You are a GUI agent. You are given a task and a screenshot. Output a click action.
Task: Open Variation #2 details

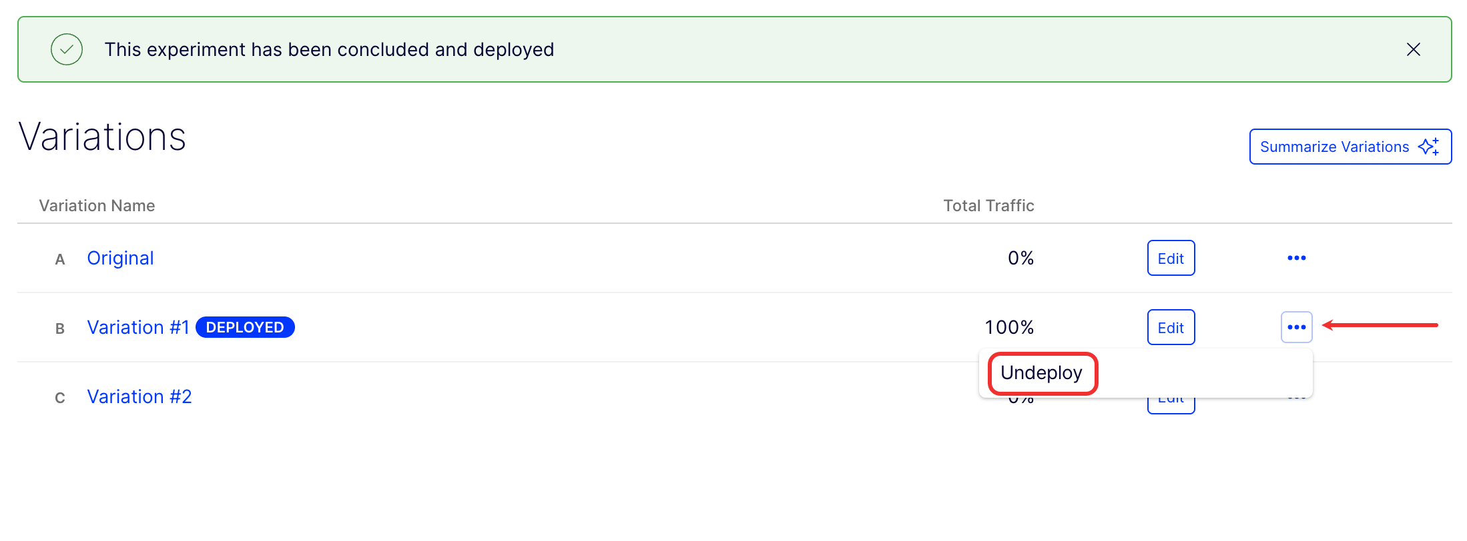139,396
